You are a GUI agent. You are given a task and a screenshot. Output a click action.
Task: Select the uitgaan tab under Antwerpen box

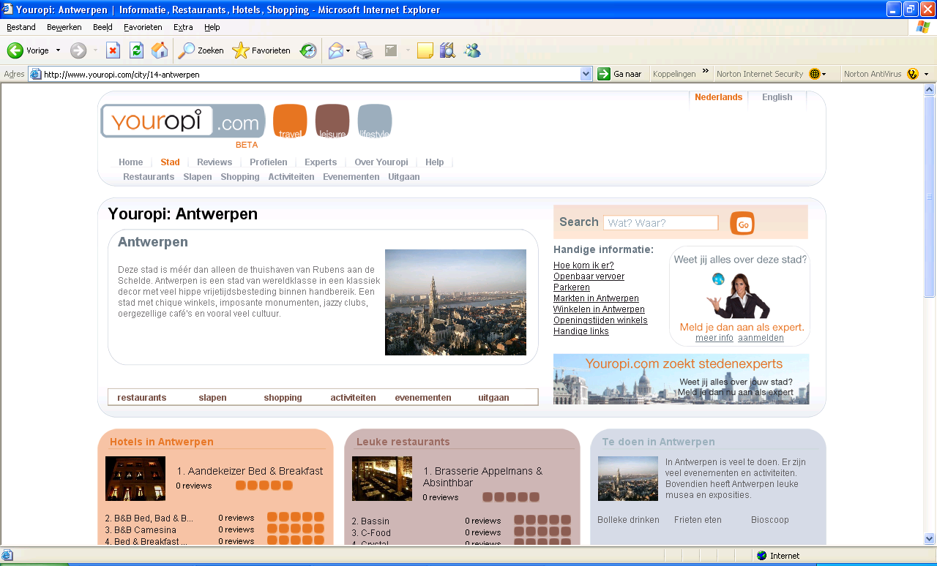tap(493, 398)
